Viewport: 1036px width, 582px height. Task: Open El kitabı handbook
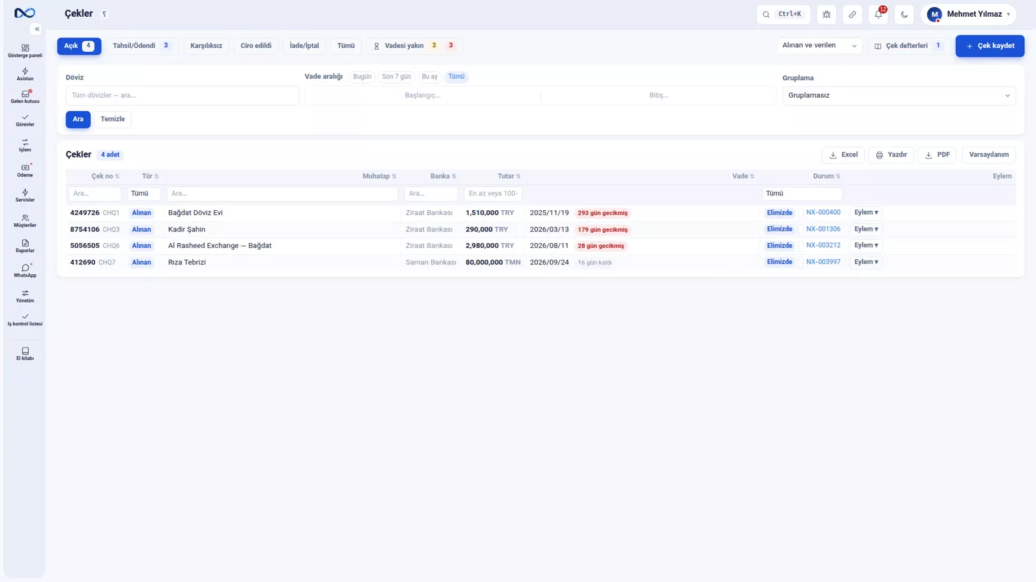(x=25, y=354)
